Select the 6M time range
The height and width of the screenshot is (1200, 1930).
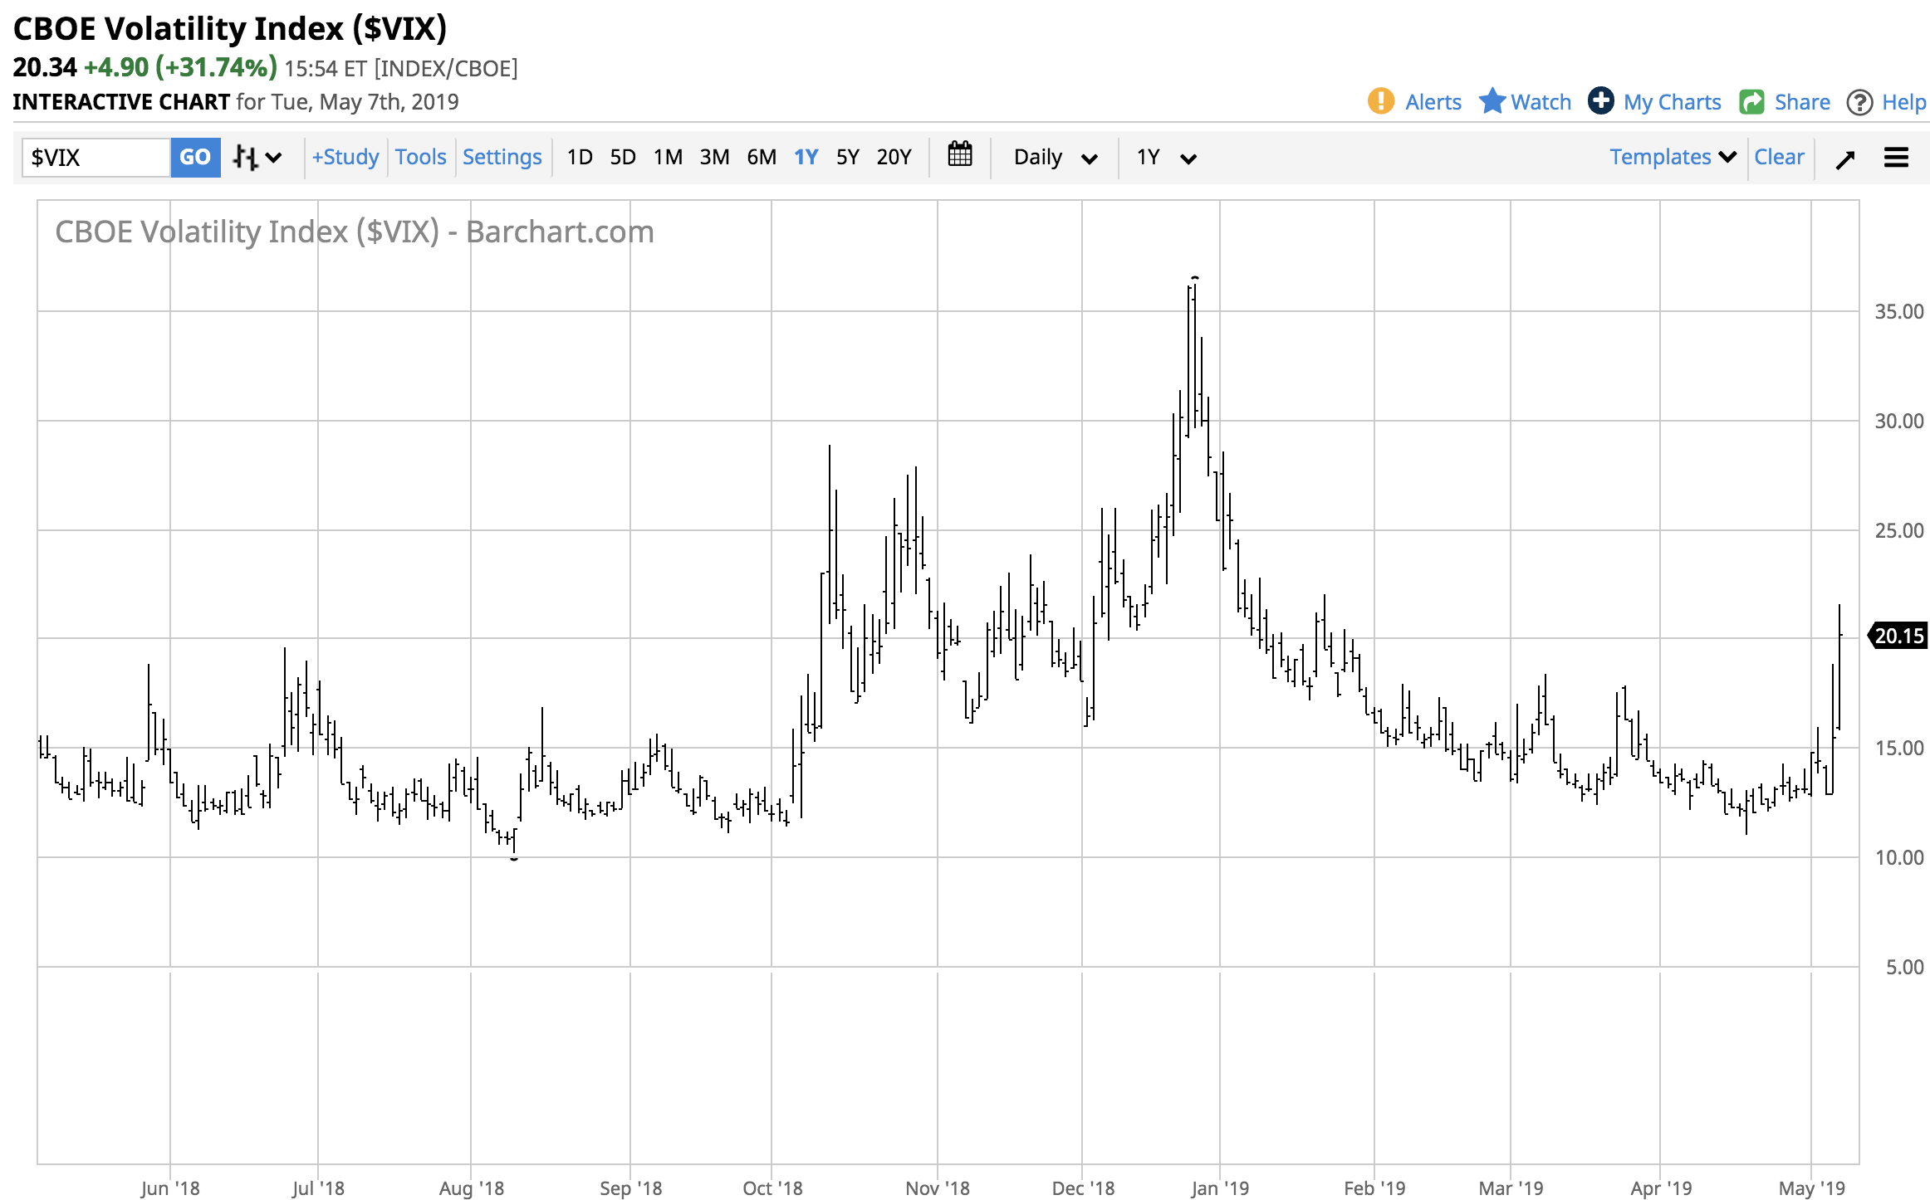pos(762,157)
